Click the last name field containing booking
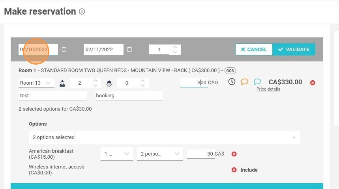This screenshot has height=189, width=339. tap(129, 96)
